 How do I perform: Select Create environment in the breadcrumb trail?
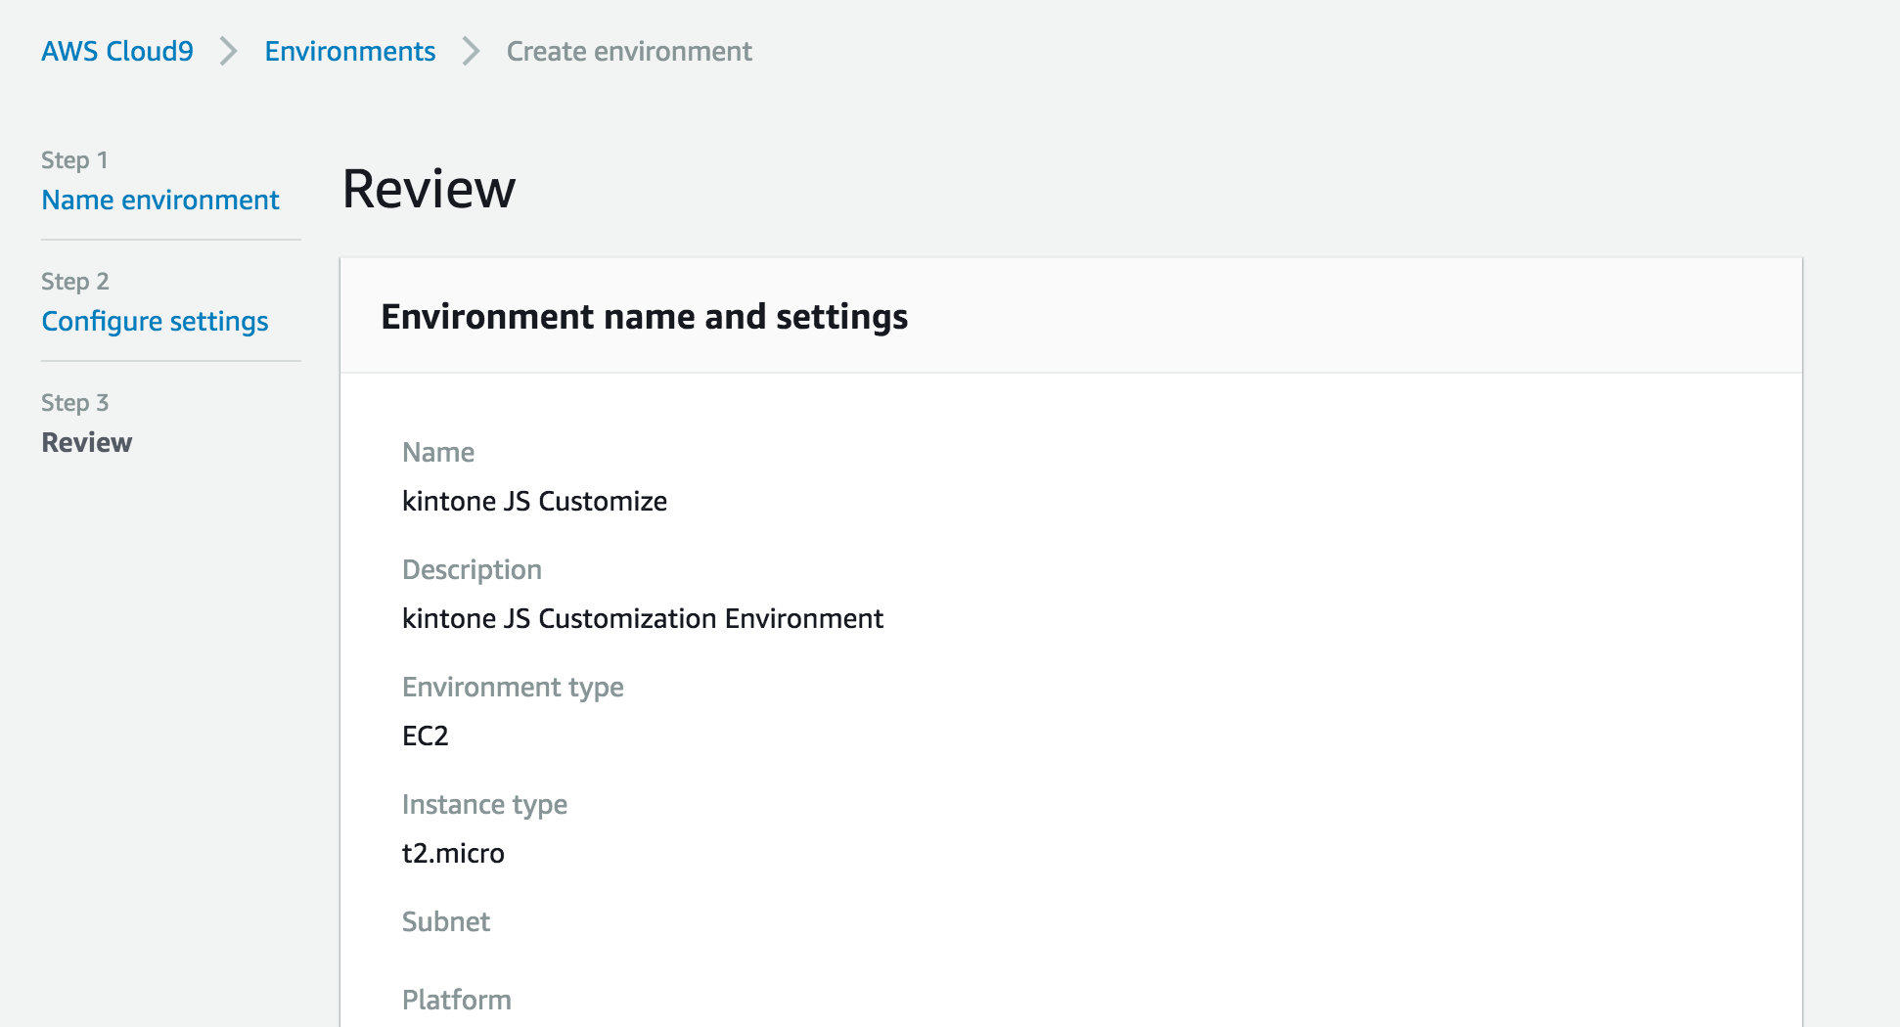click(628, 51)
